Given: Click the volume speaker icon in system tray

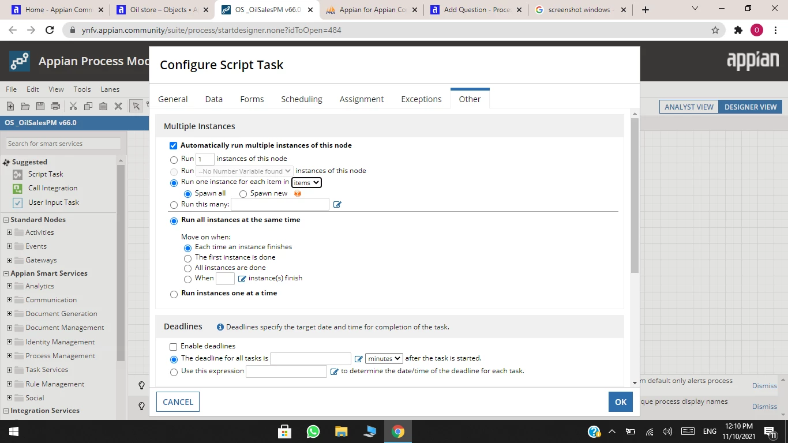Looking at the screenshot, I should [x=667, y=431].
